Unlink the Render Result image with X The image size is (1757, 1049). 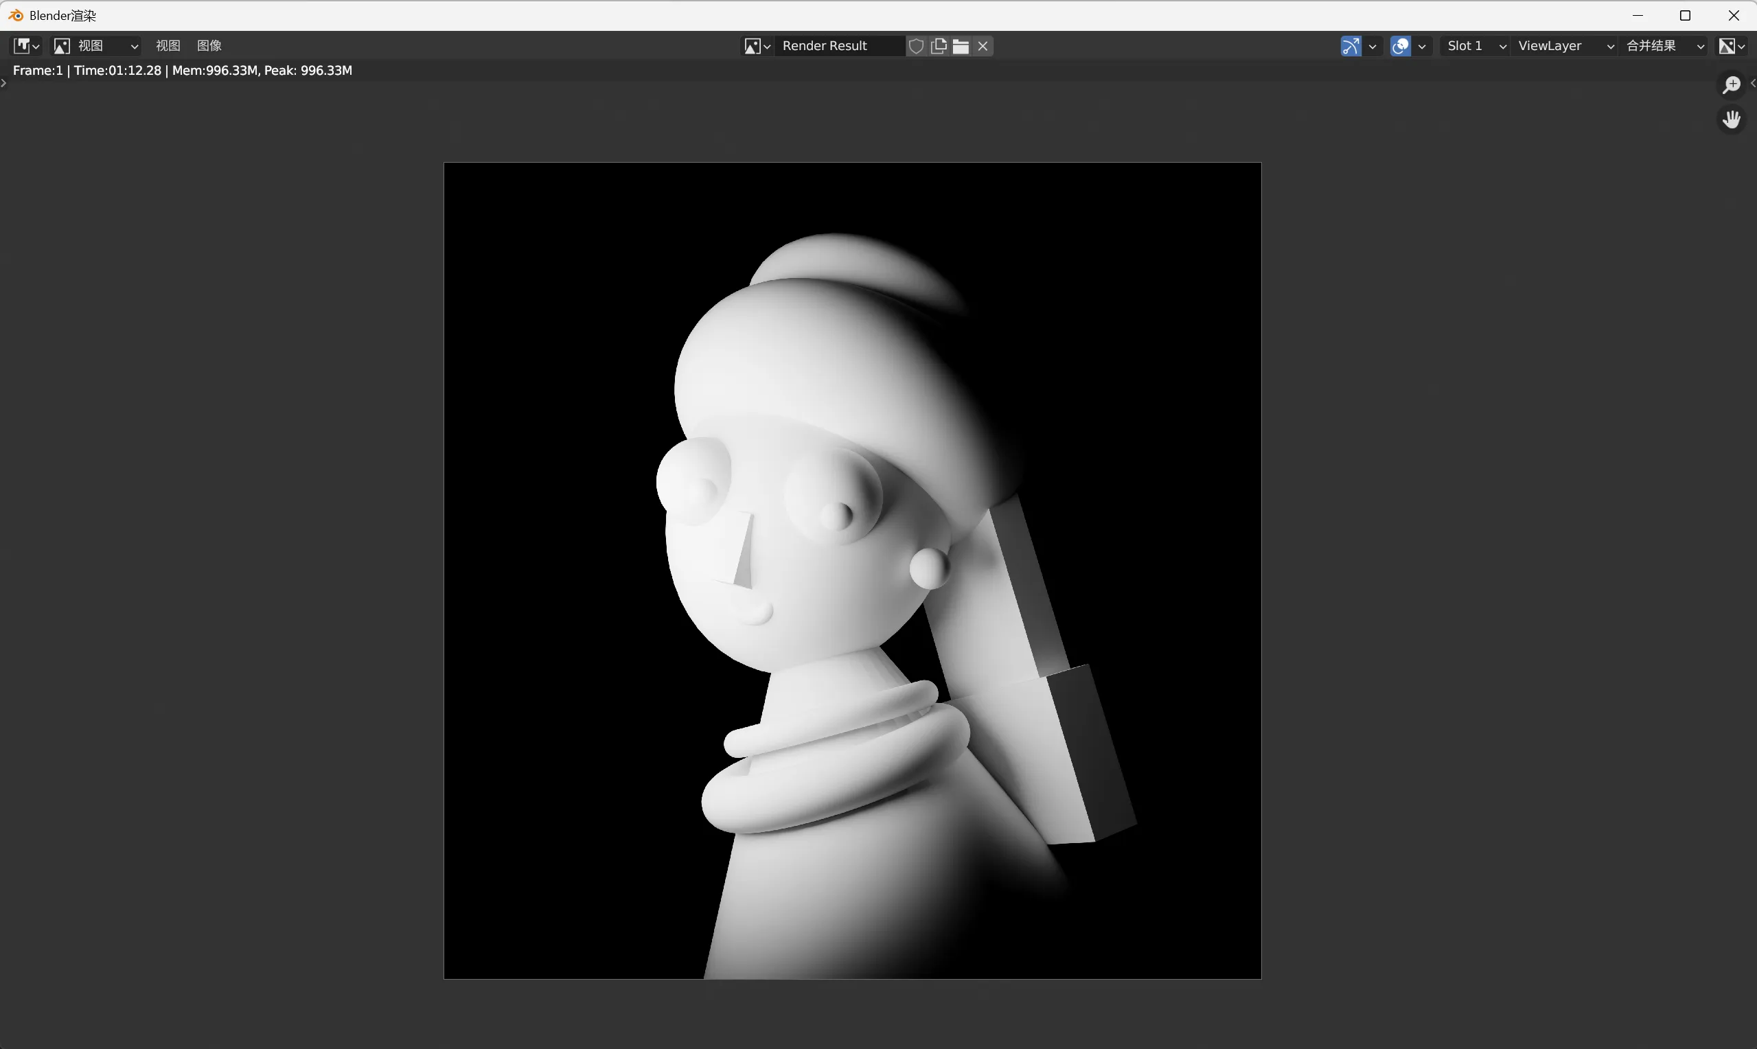[x=983, y=46]
